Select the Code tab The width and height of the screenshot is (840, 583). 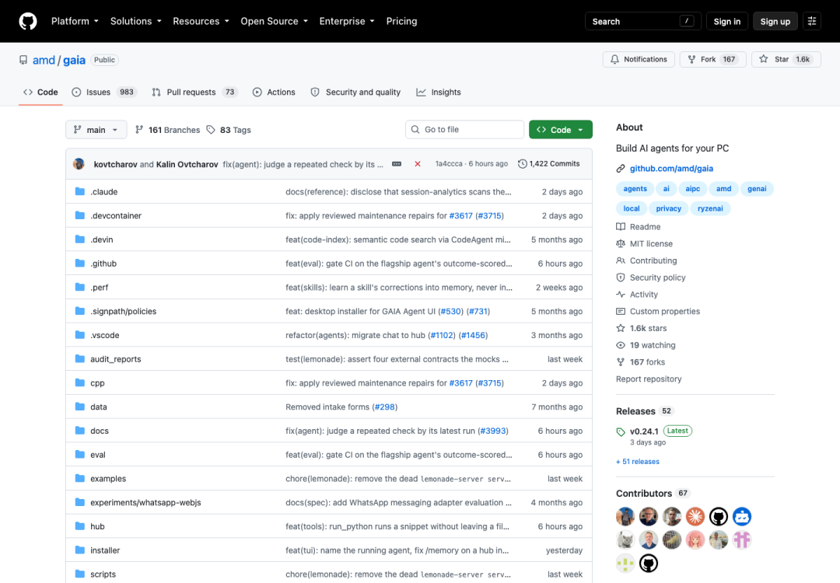pyautogui.click(x=40, y=92)
